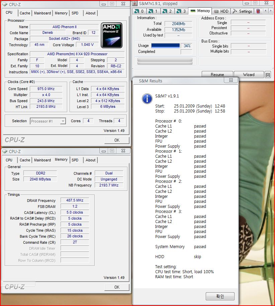Click the [0] button beside Wizard

point(268,75)
